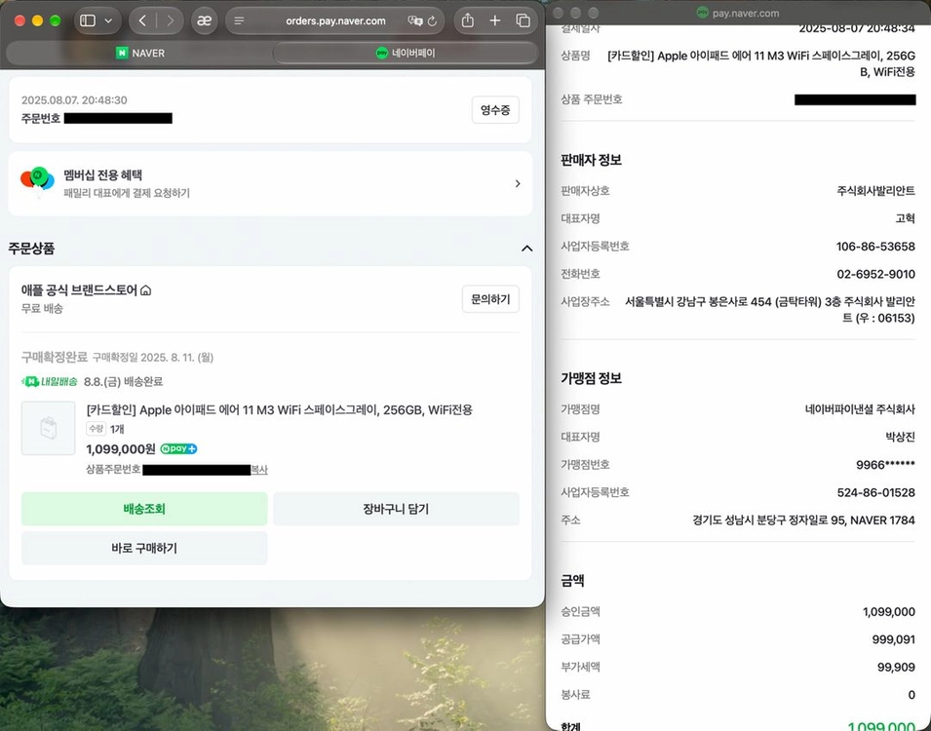
Task: Click the 1,099,000원 price text
Action: point(121,449)
